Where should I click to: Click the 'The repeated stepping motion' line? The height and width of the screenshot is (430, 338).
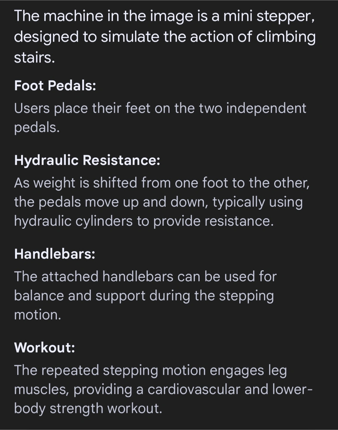[151, 371]
